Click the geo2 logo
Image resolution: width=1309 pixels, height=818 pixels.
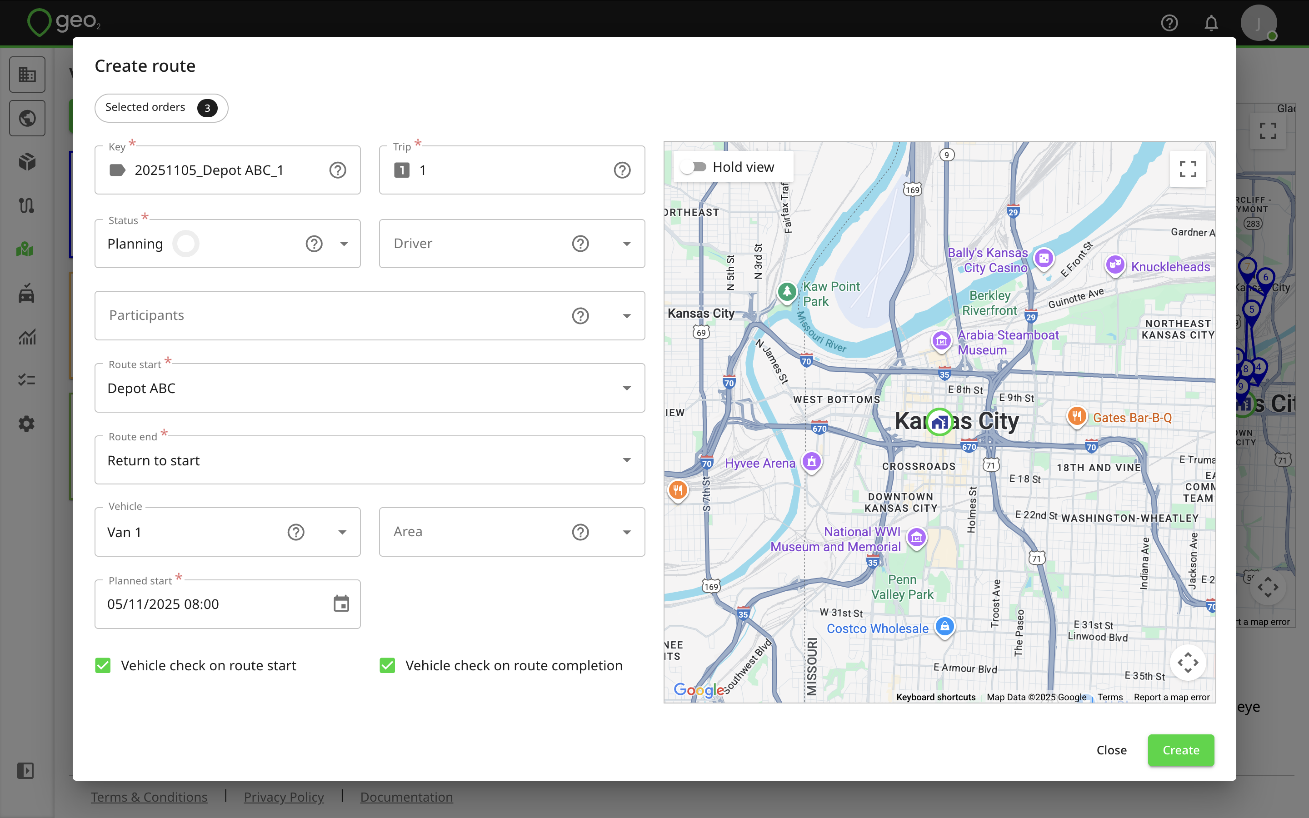64,23
